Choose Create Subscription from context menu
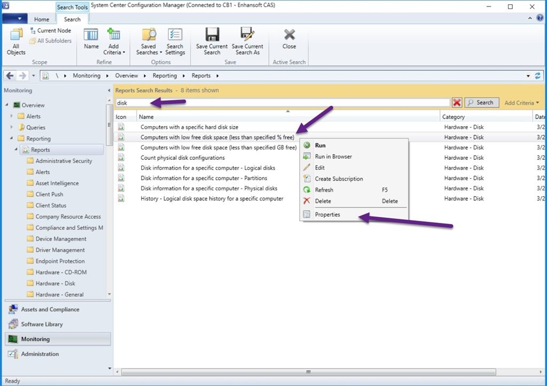The height and width of the screenshot is (386, 547). (x=354, y=179)
